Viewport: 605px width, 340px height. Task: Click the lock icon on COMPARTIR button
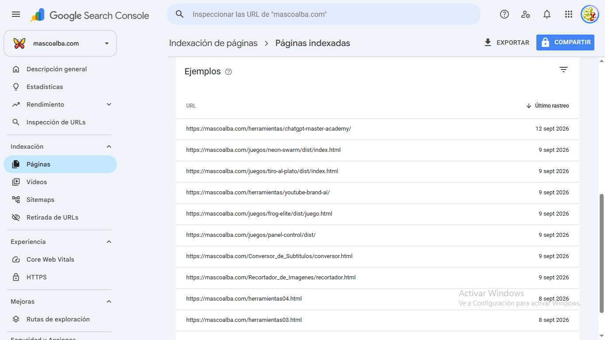pos(545,42)
